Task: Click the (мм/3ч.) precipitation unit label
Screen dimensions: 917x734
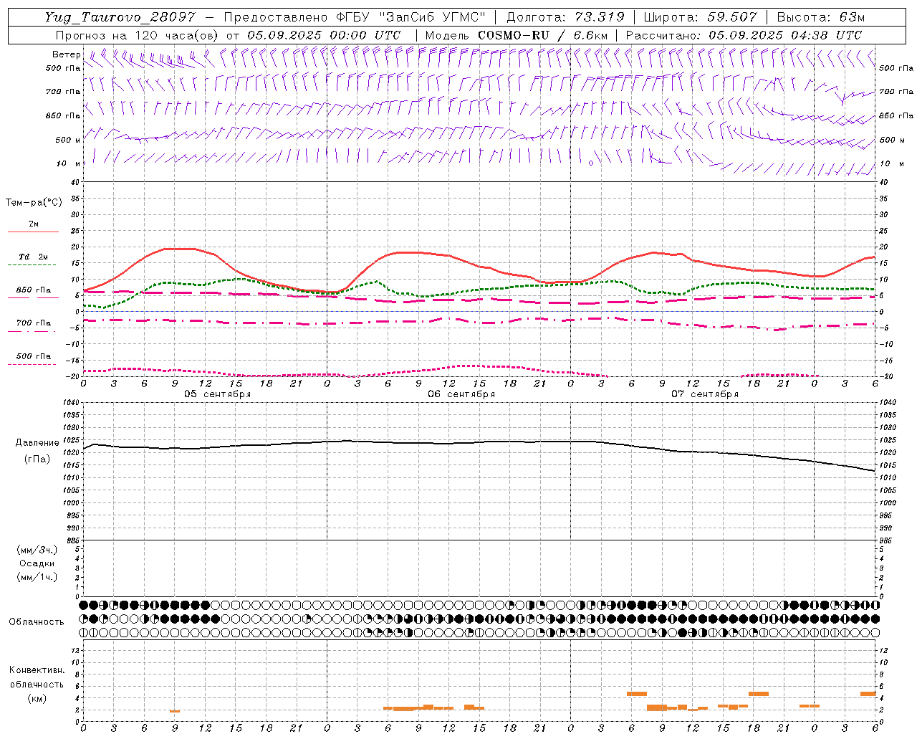Action: [37, 550]
